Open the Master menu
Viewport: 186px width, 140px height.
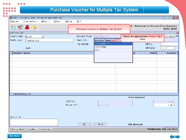pyautogui.click(x=14, y=21)
